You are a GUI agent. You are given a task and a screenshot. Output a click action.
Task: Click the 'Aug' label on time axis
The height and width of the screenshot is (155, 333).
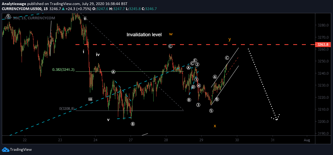[x=307, y=140]
